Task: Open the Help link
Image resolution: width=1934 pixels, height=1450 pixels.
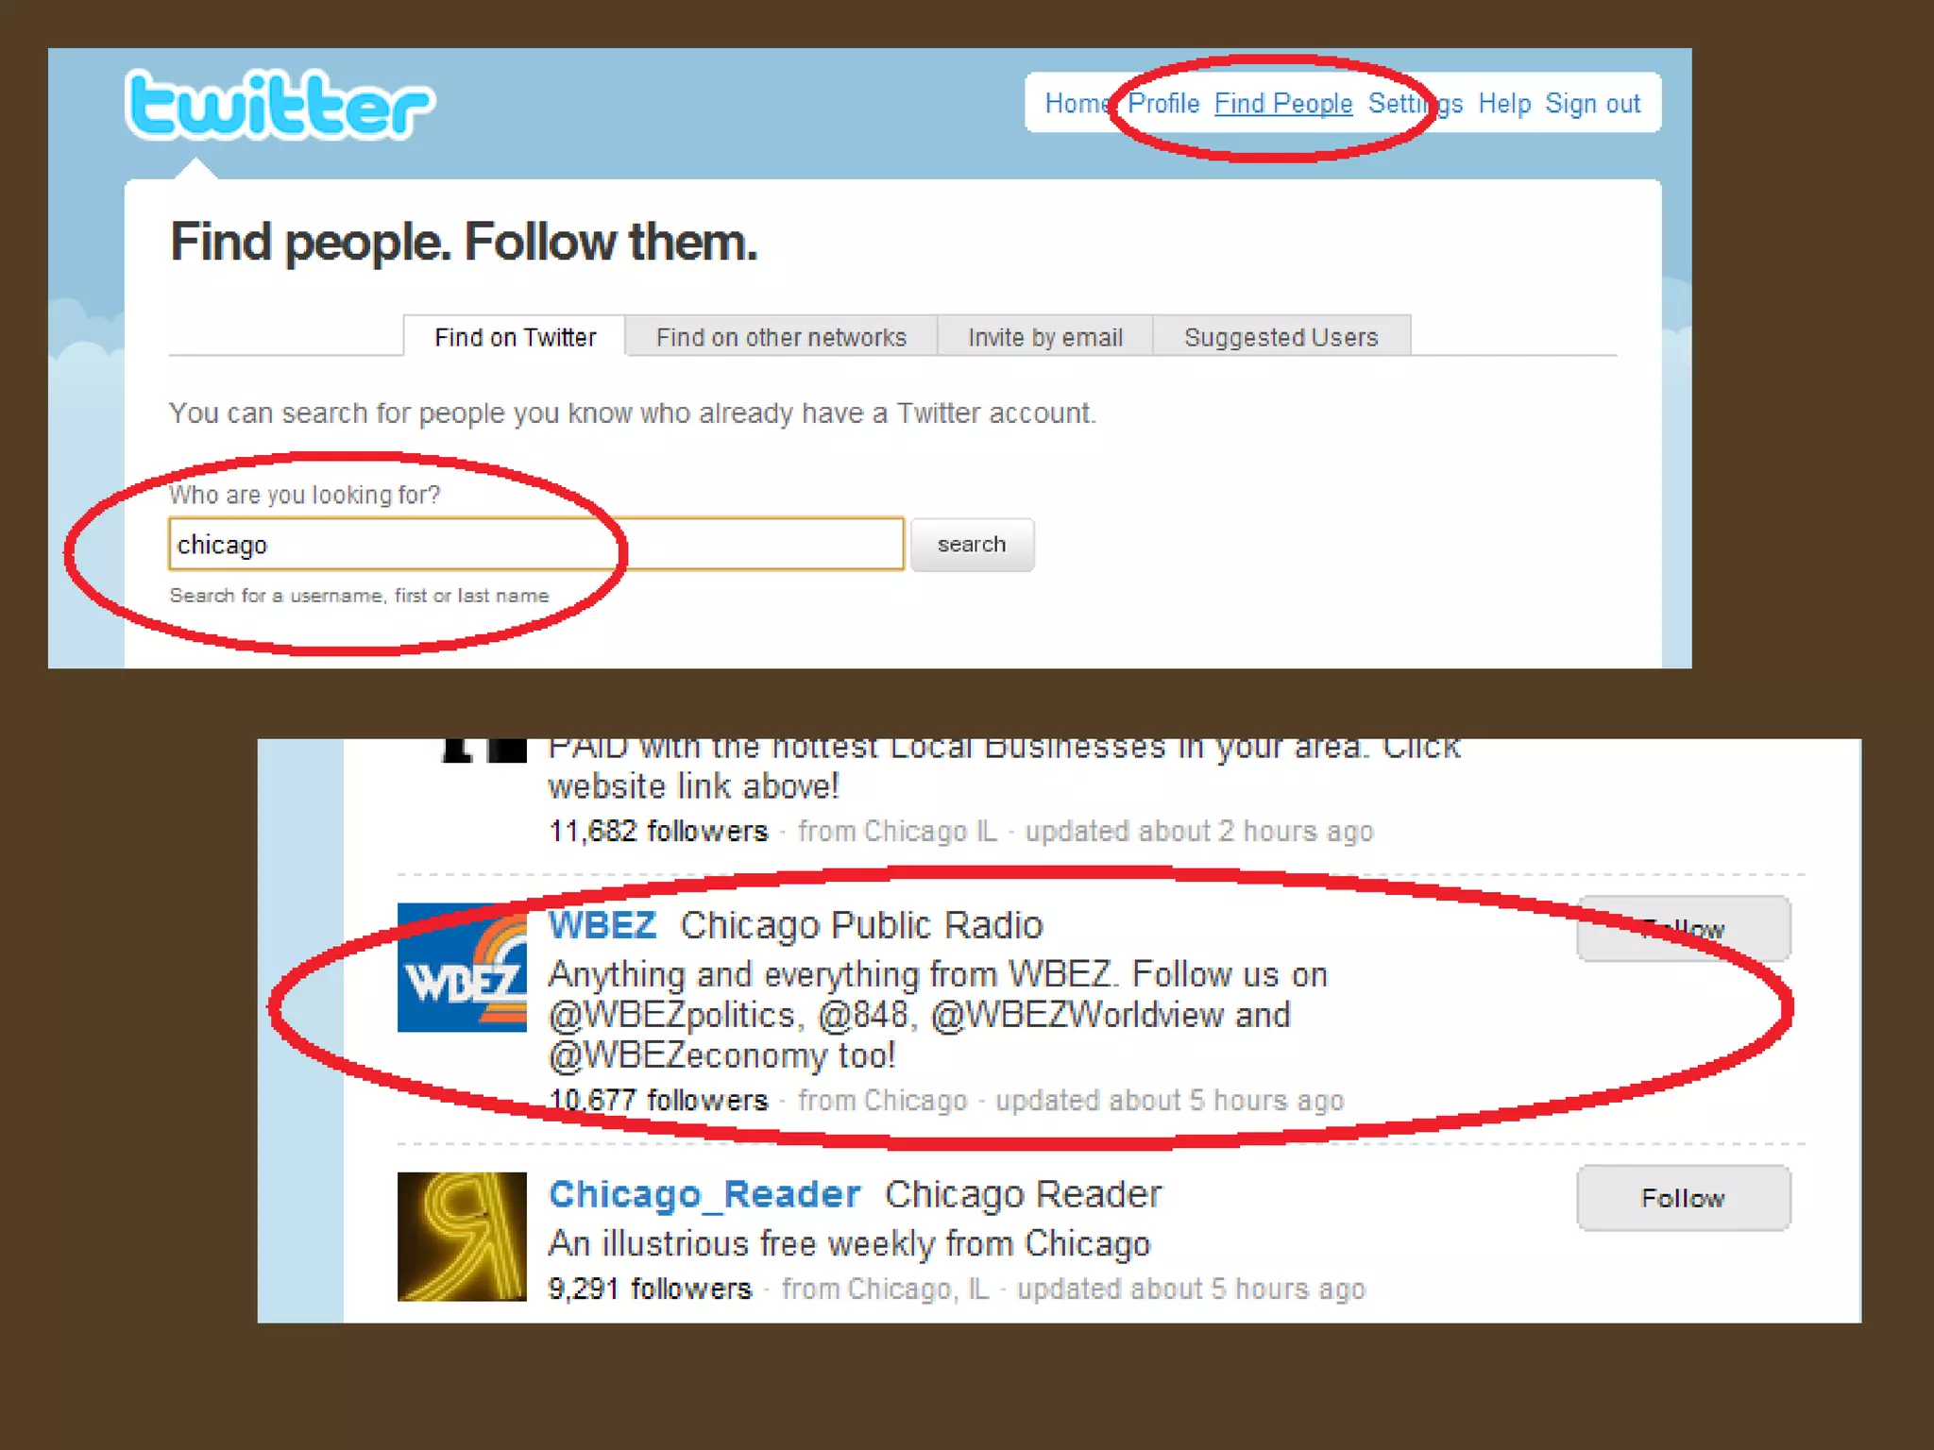Action: (1504, 103)
